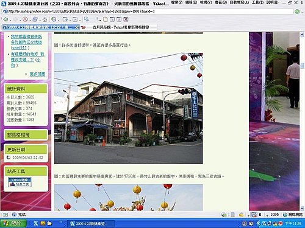305x228 pixels.
Task: Switch to the Yahoo奇摩部落格搜尋 tab
Action: [118, 27]
